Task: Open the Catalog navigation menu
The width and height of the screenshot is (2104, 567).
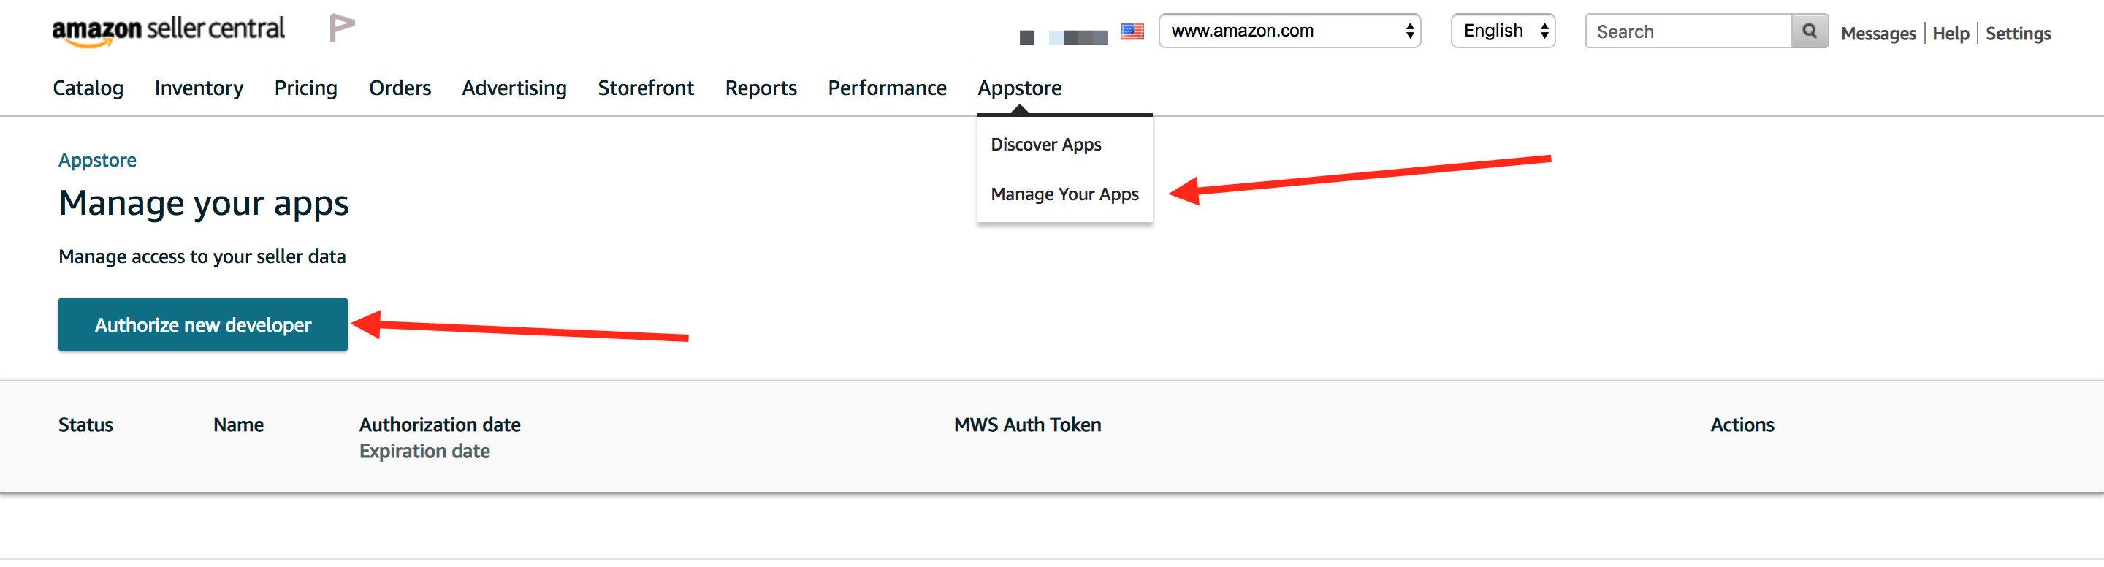Action: 88,88
